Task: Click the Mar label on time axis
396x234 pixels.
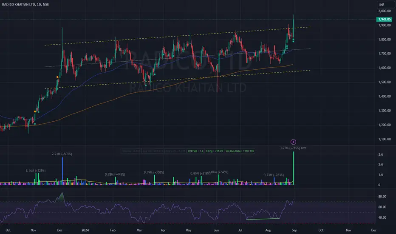Action: pyautogui.click(x=139, y=230)
